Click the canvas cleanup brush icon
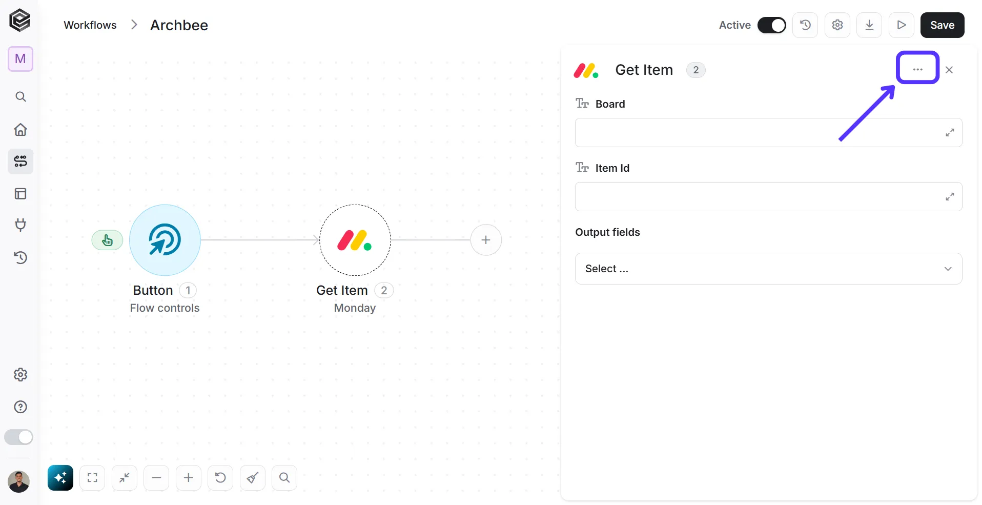 253,478
